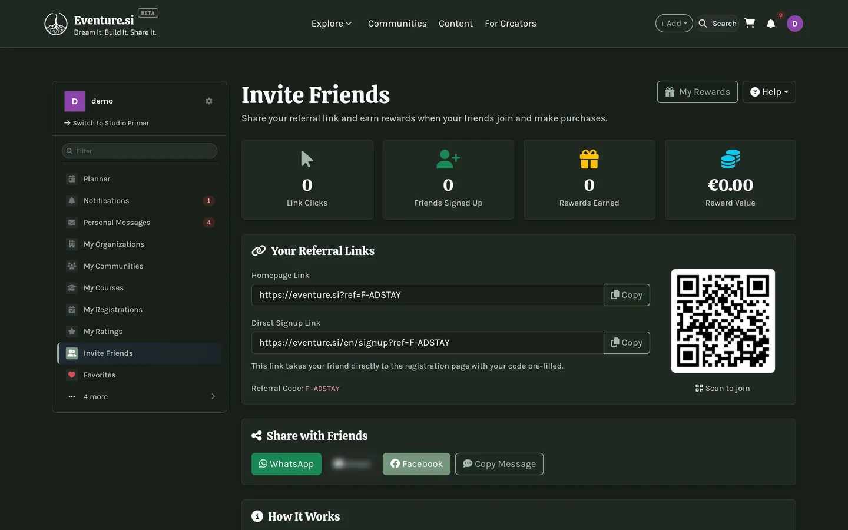Click the Personal Messages badge showing 4
The width and height of the screenshot is (848, 530).
208,223
